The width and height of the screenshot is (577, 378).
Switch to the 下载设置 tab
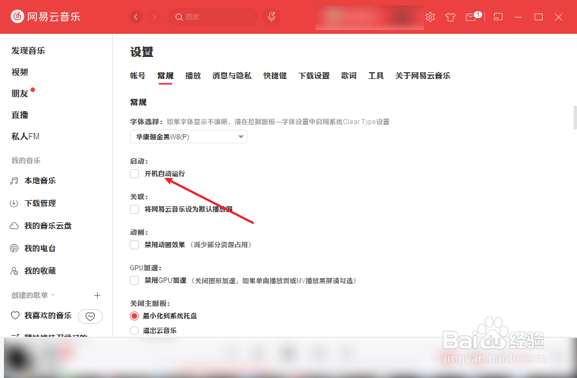point(314,75)
